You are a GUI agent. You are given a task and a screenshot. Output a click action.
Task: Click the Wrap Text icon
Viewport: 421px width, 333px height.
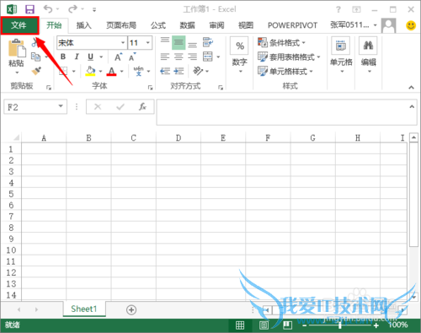click(x=208, y=42)
